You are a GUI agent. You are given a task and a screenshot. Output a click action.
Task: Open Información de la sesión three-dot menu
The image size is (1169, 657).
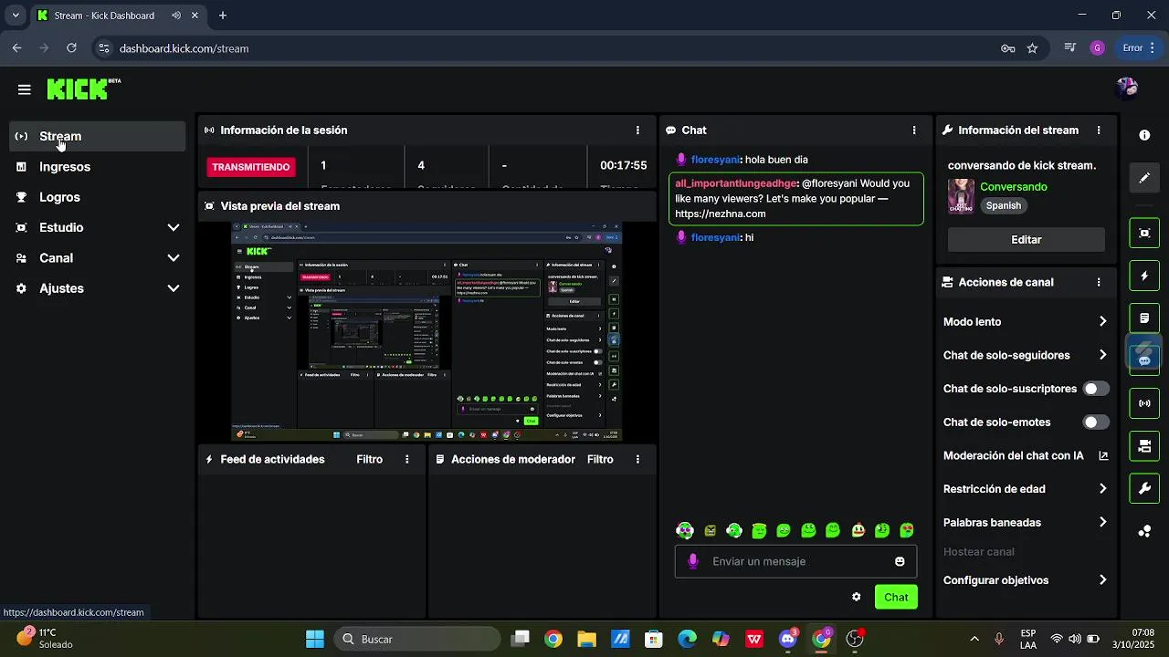pyautogui.click(x=637, y=130)
